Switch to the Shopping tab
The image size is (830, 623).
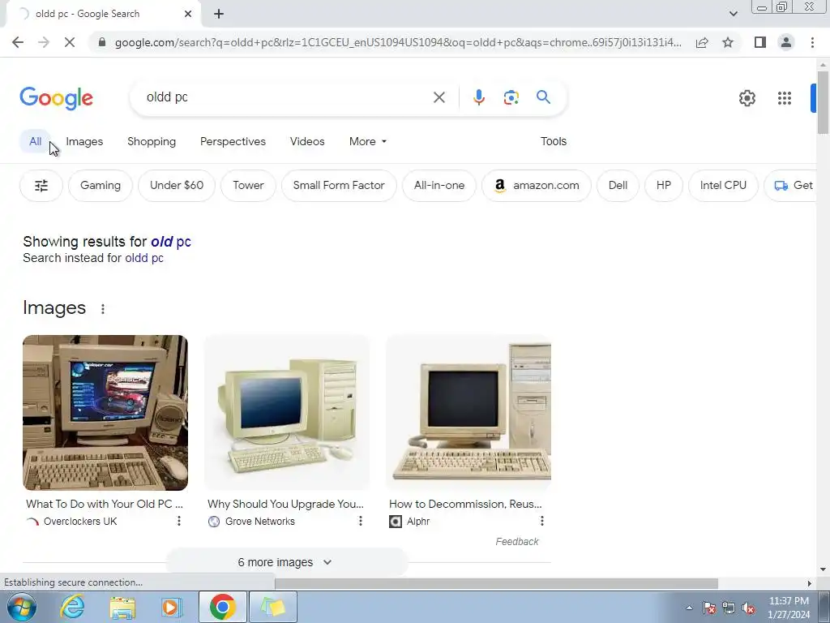152,141
